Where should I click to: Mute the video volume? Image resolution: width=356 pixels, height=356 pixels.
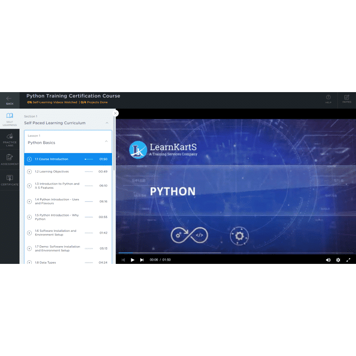point(328,260)
